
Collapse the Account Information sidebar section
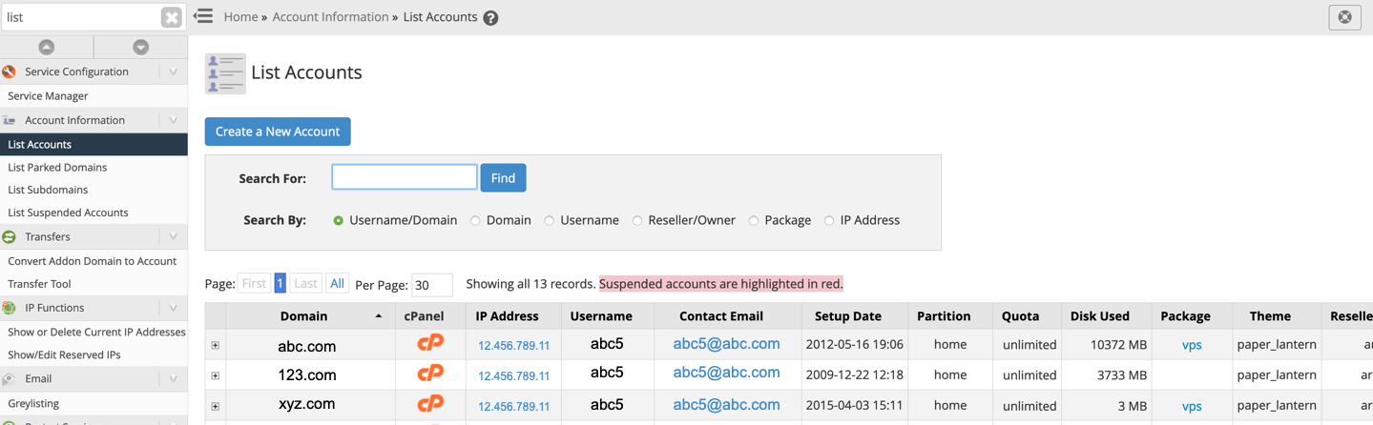173,120
